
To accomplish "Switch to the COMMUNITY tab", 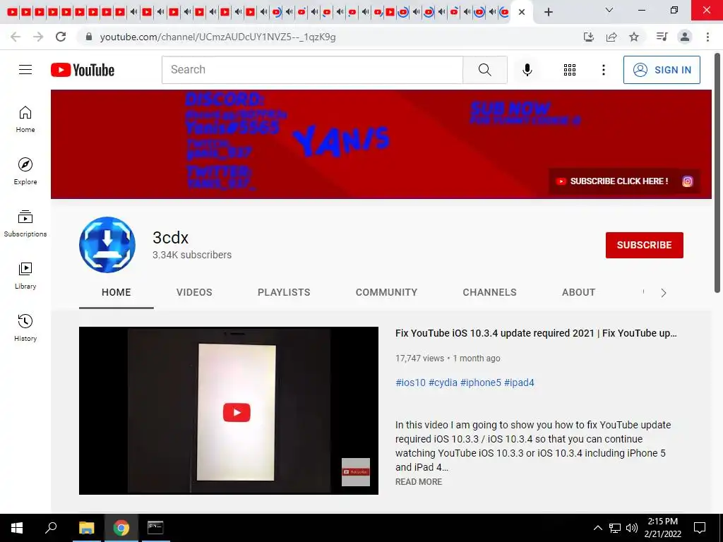I will pyautogui.click(x=386, y=292).
